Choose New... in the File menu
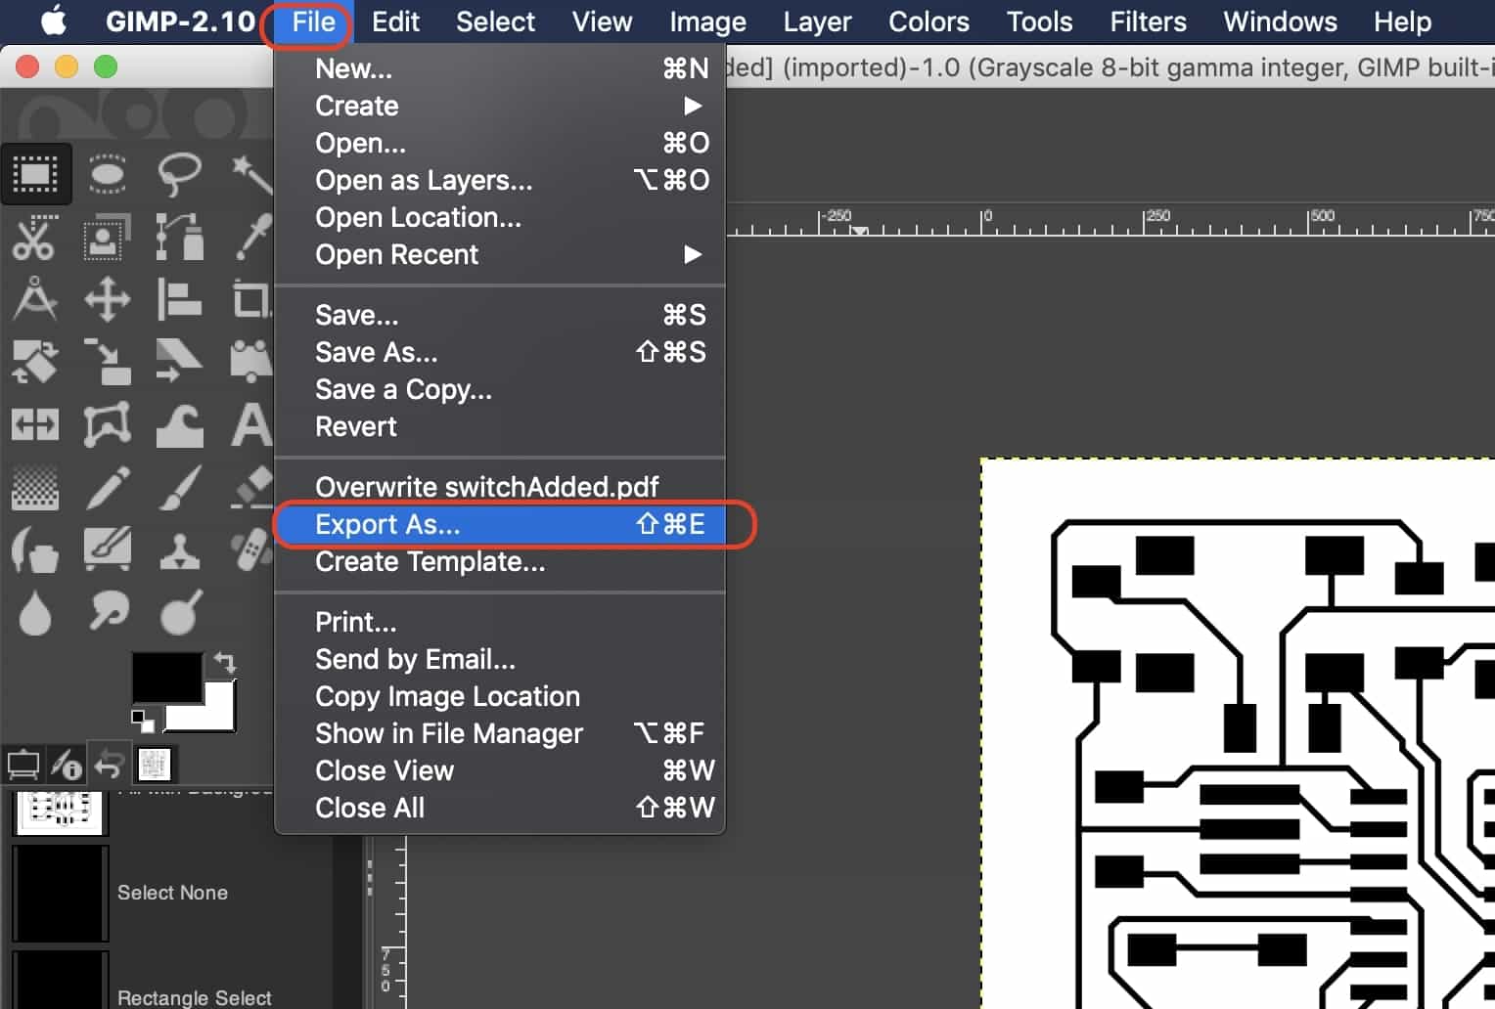The width and height of the screenshot is (1495, 1009). (x=500, y=68)
